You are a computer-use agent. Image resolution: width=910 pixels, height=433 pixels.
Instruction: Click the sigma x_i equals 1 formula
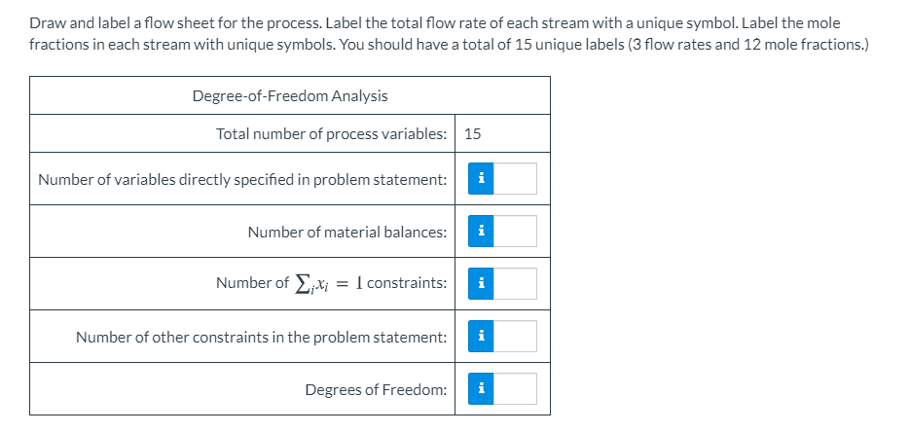pyautogui.click(x=329, y=283)
